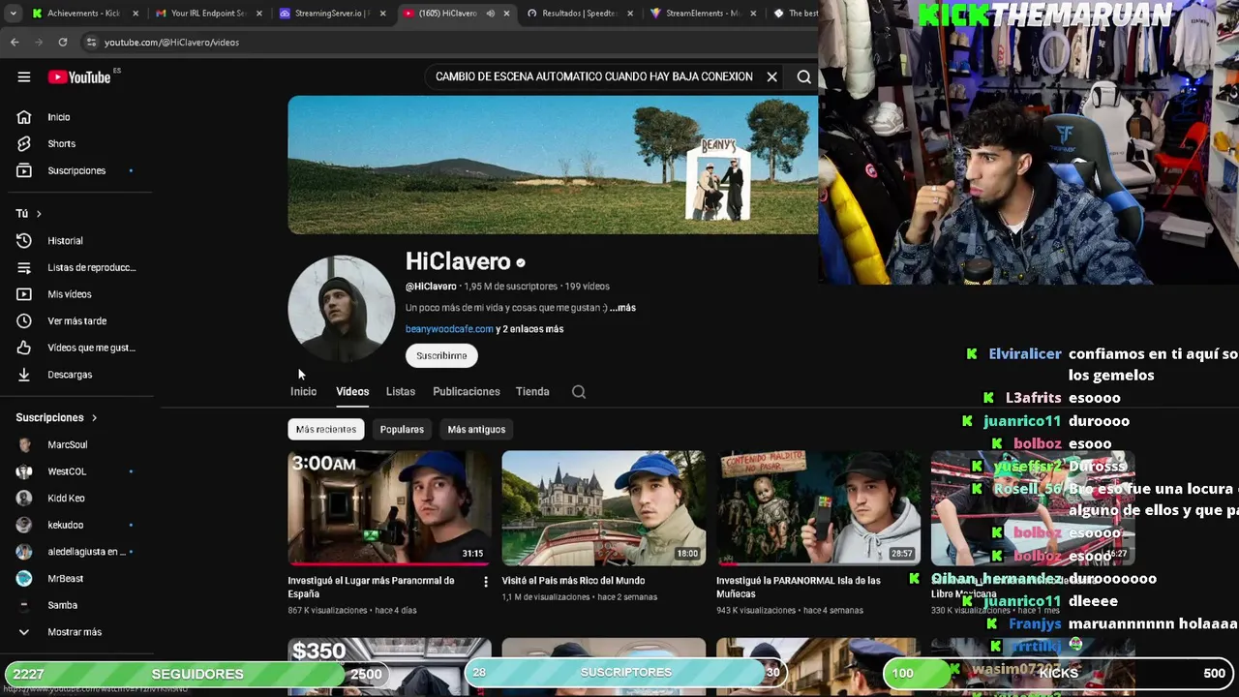Go back using the browser back arrow
The image size is (1239, 697).
pyautogui.click(x=15, y=42)
